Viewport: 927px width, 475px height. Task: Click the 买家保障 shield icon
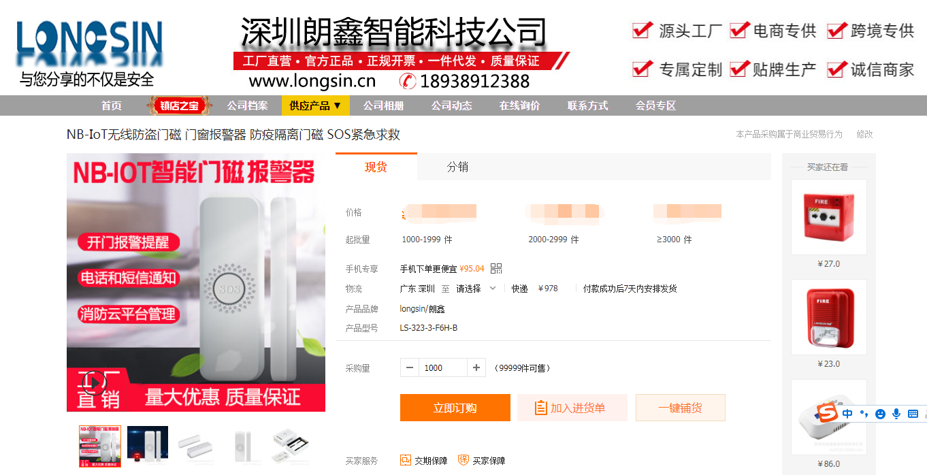[463, 461]
